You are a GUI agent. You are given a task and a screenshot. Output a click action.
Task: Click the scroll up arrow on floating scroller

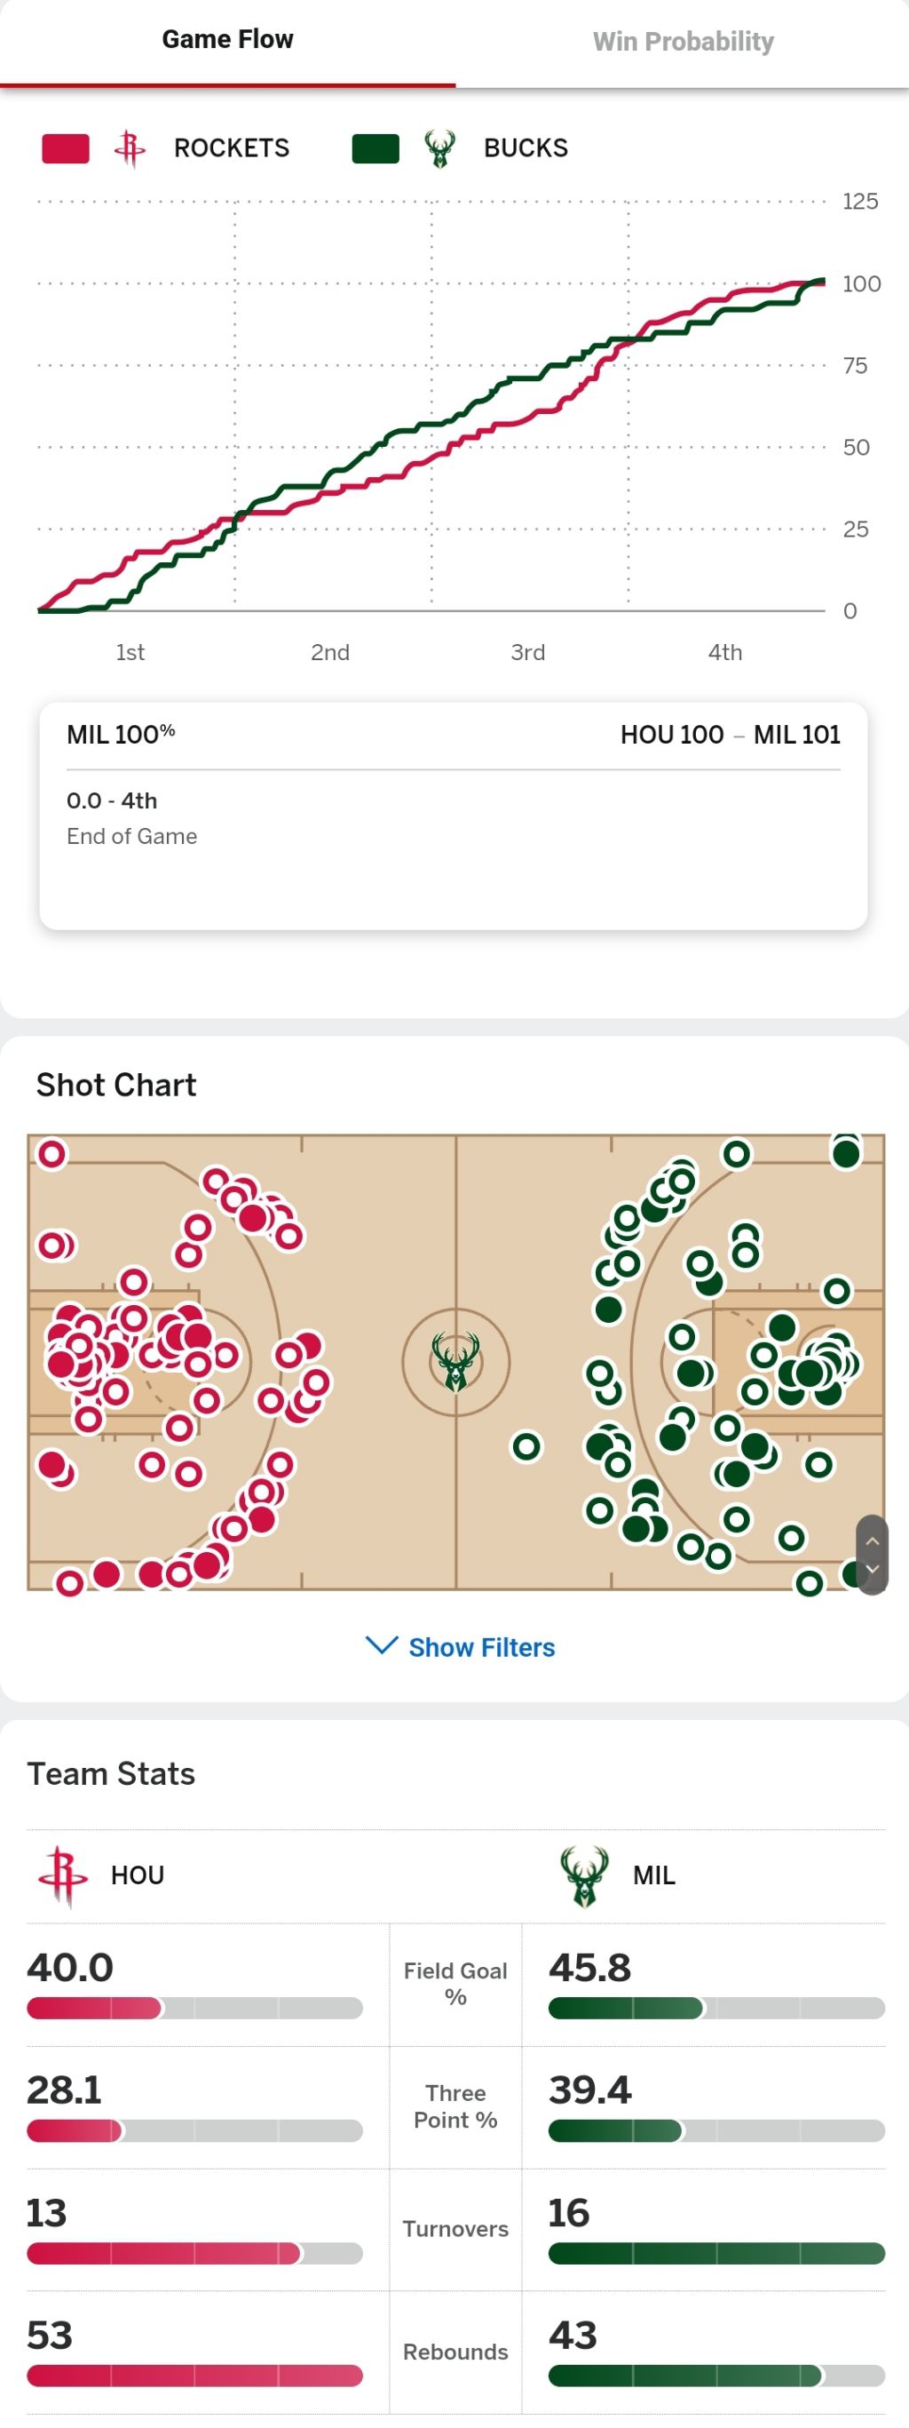873,1540
